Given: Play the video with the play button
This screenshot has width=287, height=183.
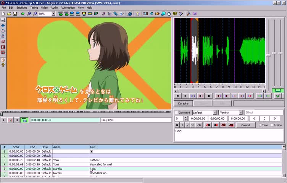Looking at the screenshot, I should 4,120.
